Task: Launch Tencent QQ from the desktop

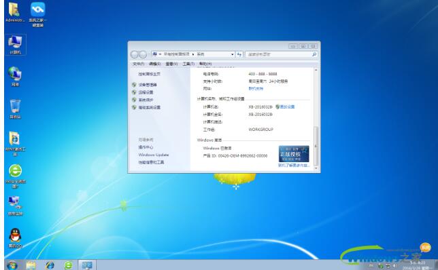Action: (x=15, y=238)
